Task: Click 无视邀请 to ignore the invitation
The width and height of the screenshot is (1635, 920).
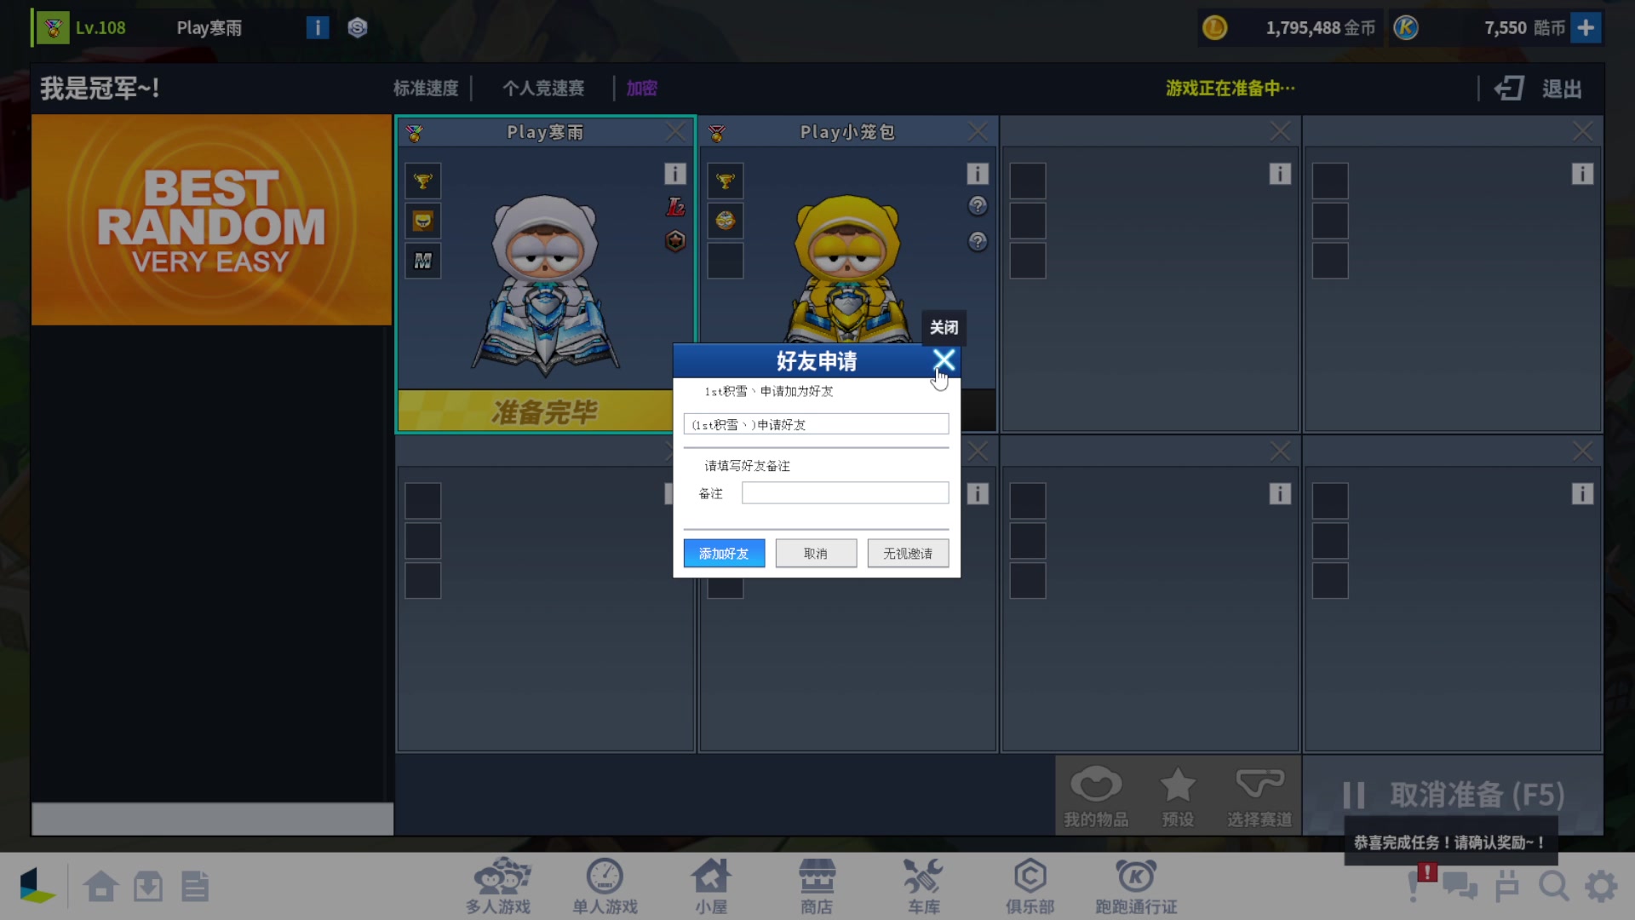Action: tap(908, 553)
